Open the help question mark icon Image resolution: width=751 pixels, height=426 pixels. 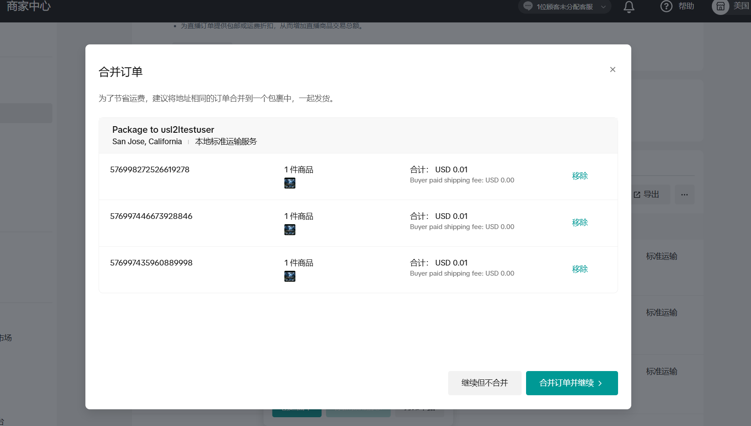point(666,7)
